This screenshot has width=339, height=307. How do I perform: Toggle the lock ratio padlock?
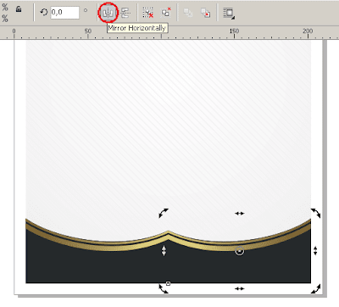coord(19,9)
